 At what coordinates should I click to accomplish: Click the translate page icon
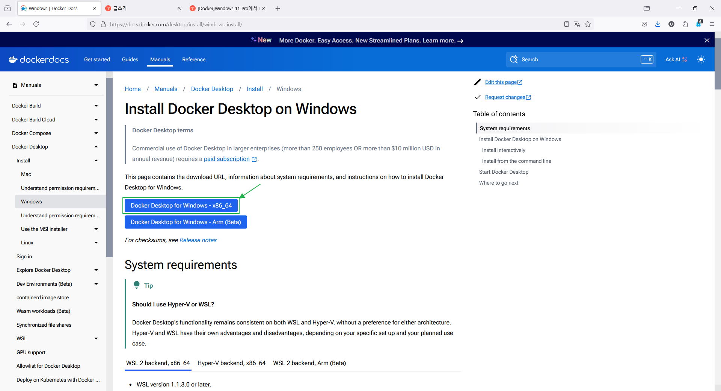(x=577, y=24)
